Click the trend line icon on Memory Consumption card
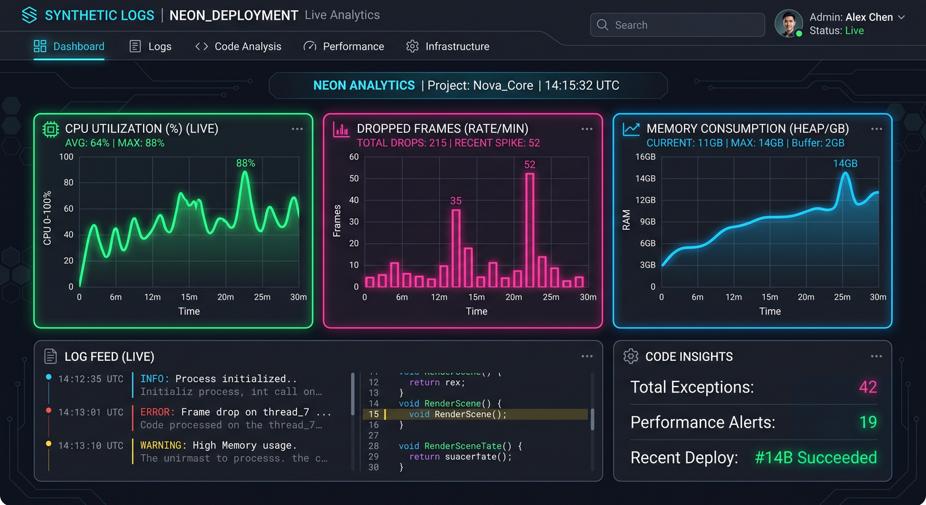 point(631,130)
